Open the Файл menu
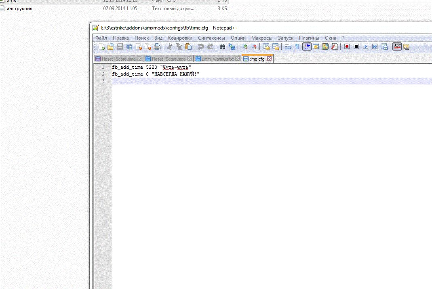This screenshot has width=432, height=289. click(x=101, y=38)
